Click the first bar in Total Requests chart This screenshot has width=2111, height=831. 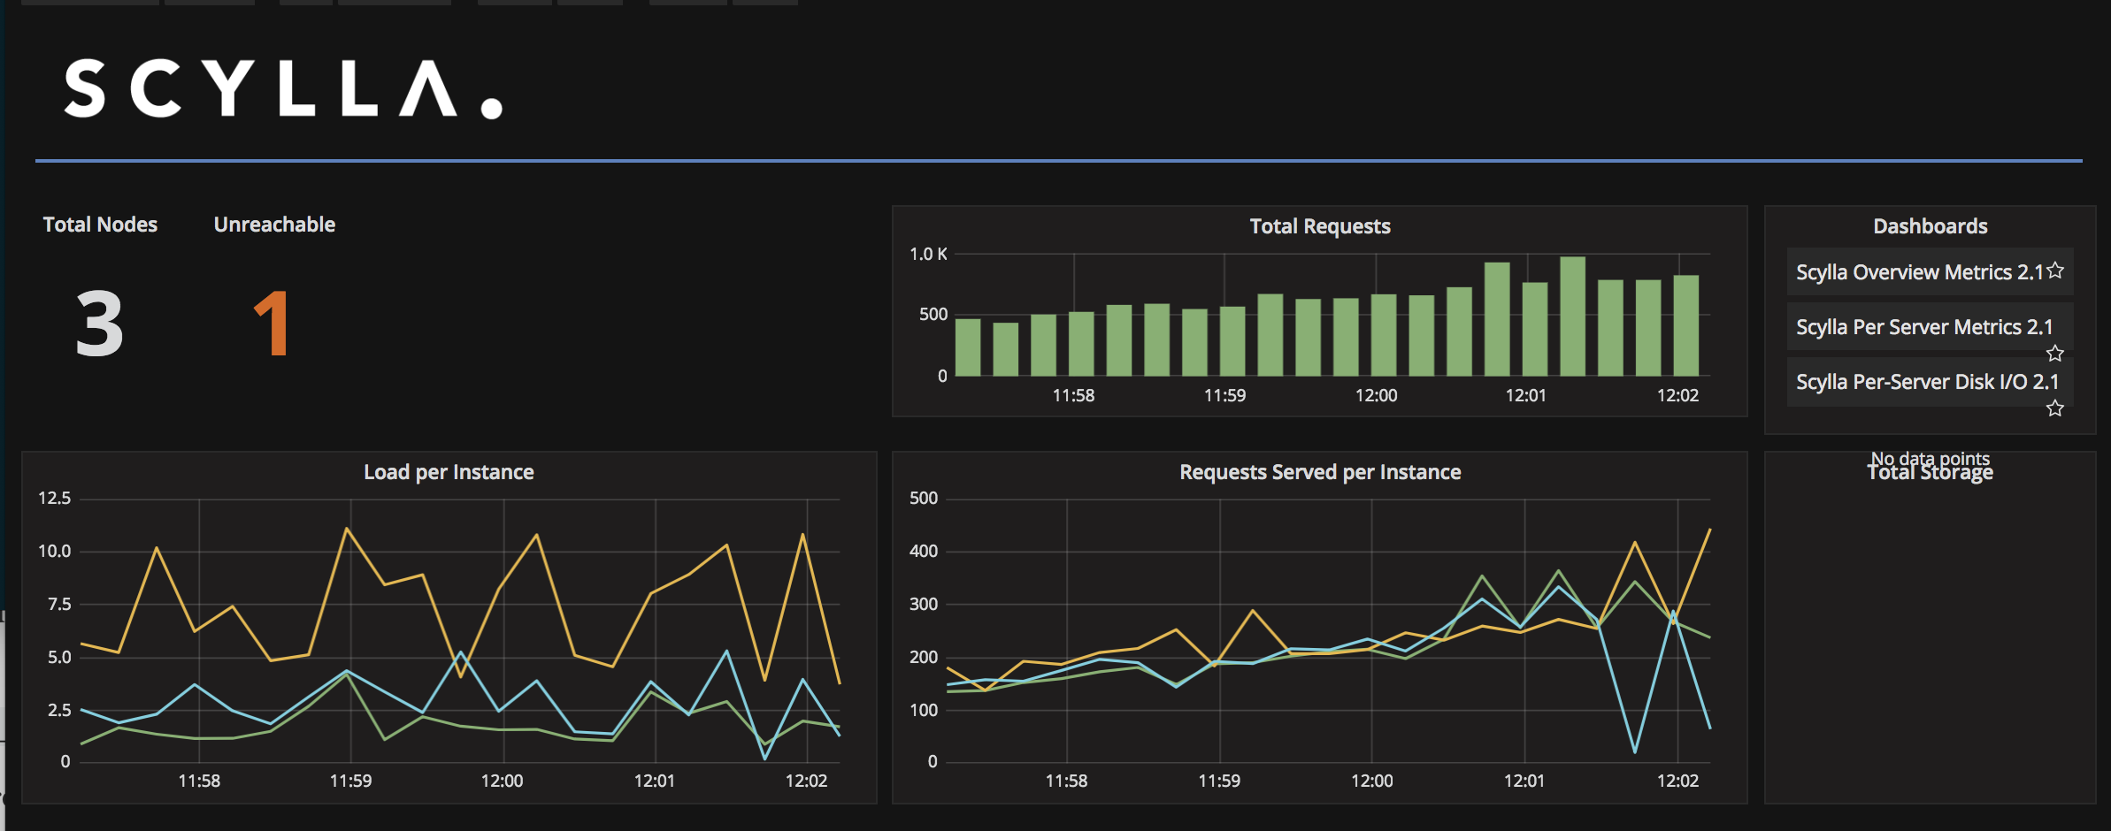tap(968, 347)
